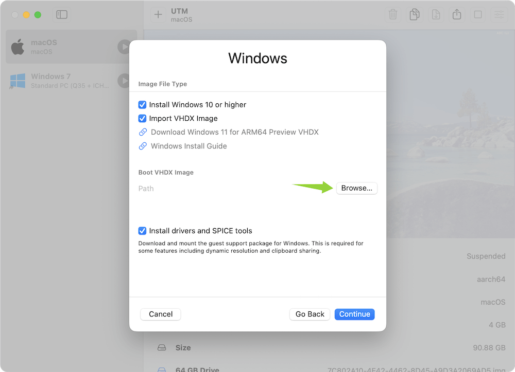Uncheck Install drivers and SPICE tools
The width and height of the screenshot is (515, 372).
(x=142, y=231)
